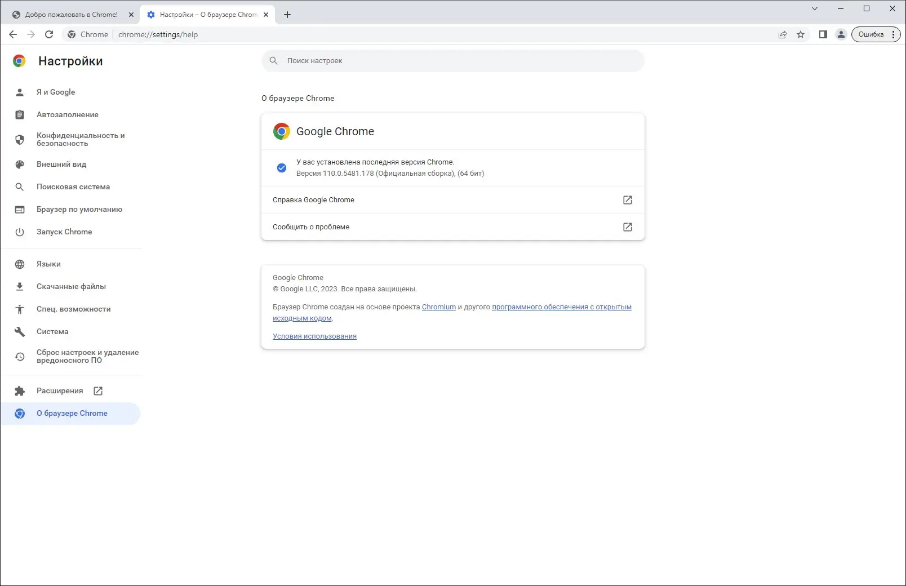The height and width of the screenshot is (586, 906).
Task: Bookmark this page with the star icon
Action: [x=801, y=34]
